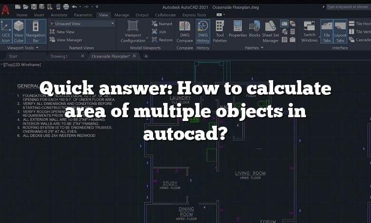Image resolution: width=371 pixels, height=223 pixels.
Task: Open Sheet Set Manager
Action: point(271,31)
